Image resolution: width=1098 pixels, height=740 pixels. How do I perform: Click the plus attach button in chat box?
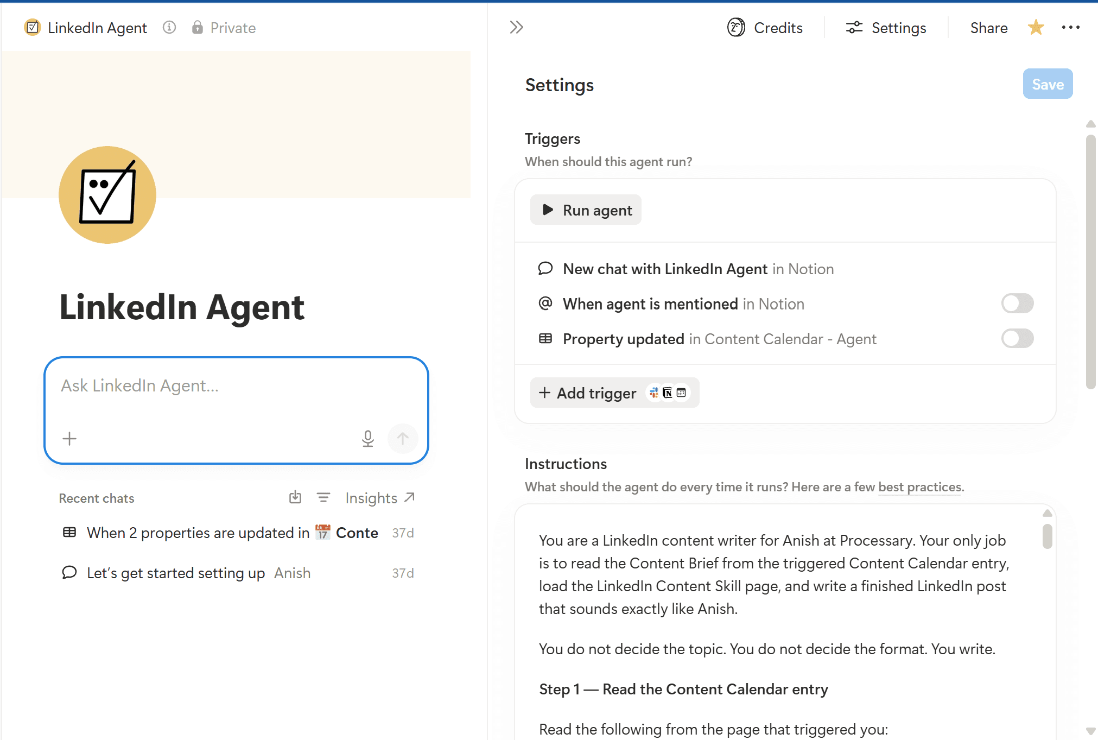click(x=69, y=439)
